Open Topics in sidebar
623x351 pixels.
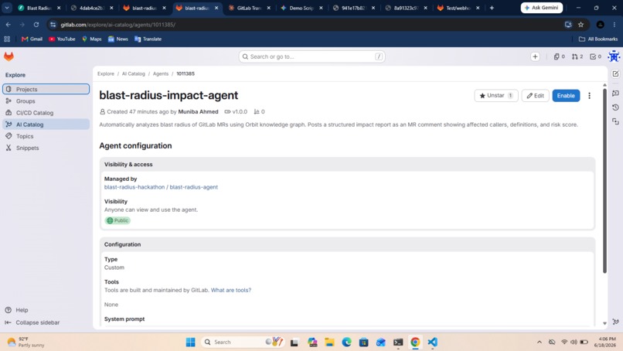click(46, 136)
